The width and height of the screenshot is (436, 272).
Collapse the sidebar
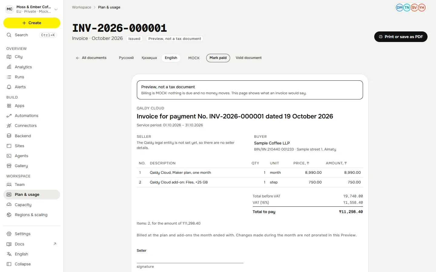pos(32,264)
